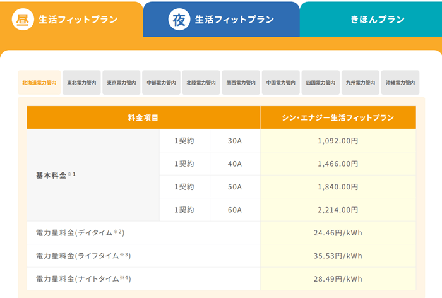The height and width of the screenshot is (298, 442).
Task: Click the 2,214.00円 price
Action: 338,210
